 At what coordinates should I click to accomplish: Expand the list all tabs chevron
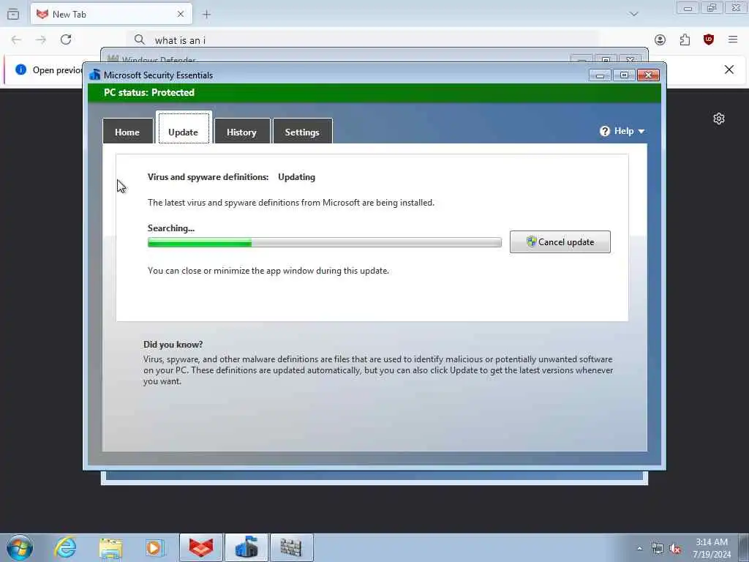tap(634, 14)
